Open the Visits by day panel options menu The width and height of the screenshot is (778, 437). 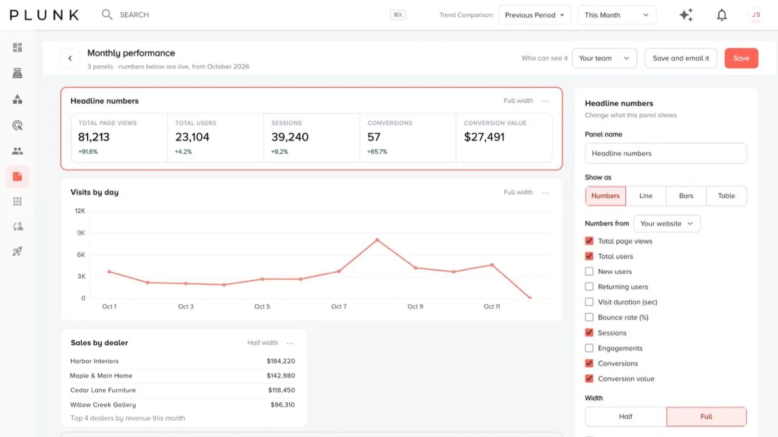[545, 193]
